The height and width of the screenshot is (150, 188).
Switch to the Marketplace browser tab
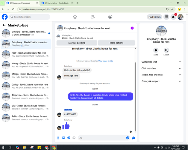tap(57, 3)
